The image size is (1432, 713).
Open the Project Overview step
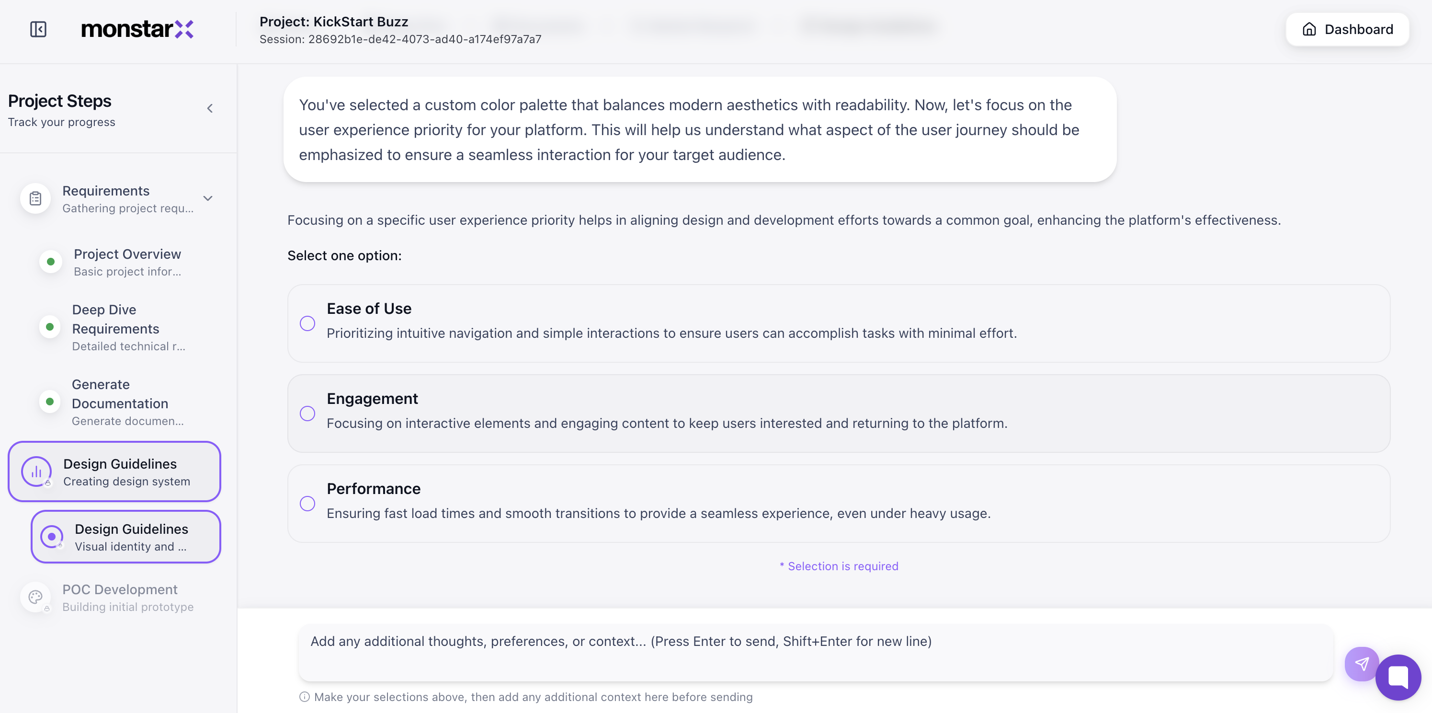click(127, 262)
